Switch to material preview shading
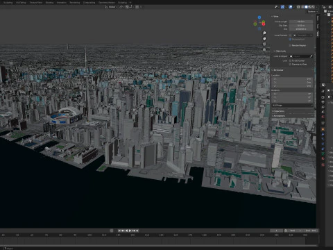Viewport: 333px width, 250px height. coord(309,7)
